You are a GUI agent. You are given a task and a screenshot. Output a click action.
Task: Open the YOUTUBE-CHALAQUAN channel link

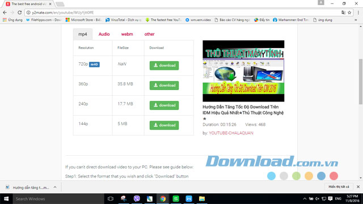[x=231, y=133]
